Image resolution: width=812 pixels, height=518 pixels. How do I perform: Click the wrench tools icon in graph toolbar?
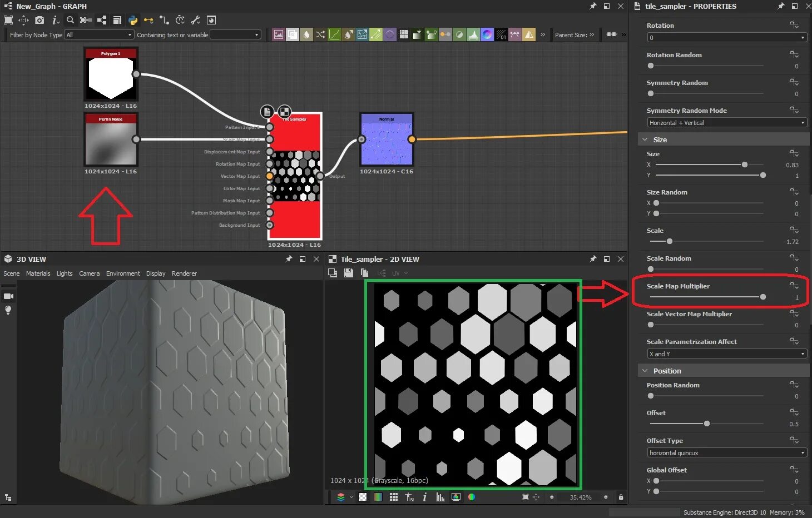pos(195,20)
